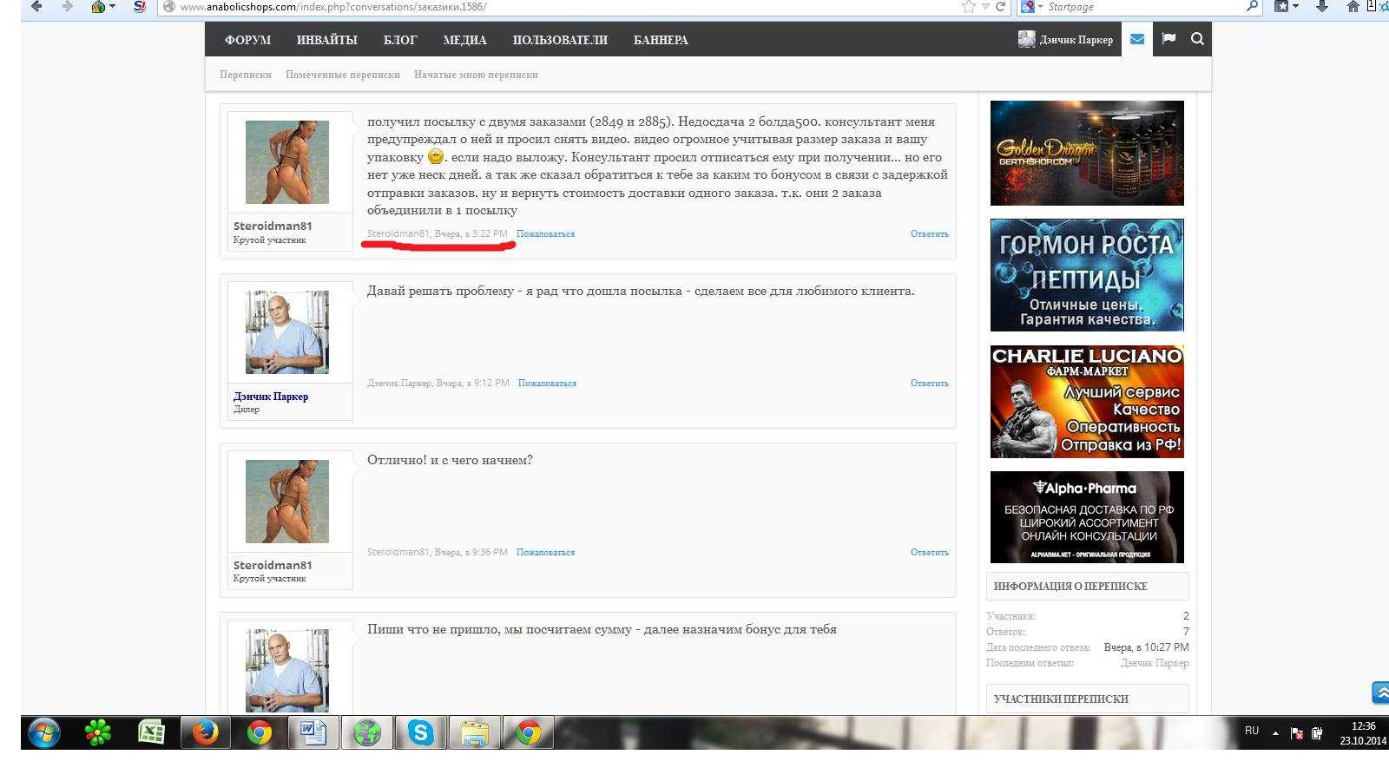The image size is (1389, 781).
Task: Open the ФОРУМ navigation tab
Action: click(x=247, y=40)
